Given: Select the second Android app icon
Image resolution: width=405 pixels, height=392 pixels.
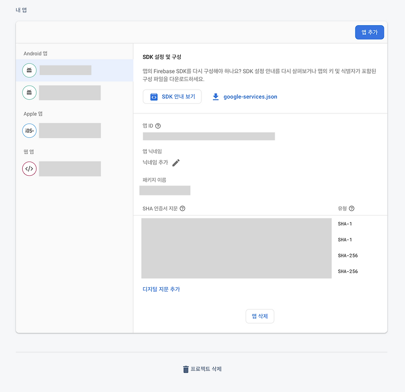Looking at the screenshot, I should (29, 93).
